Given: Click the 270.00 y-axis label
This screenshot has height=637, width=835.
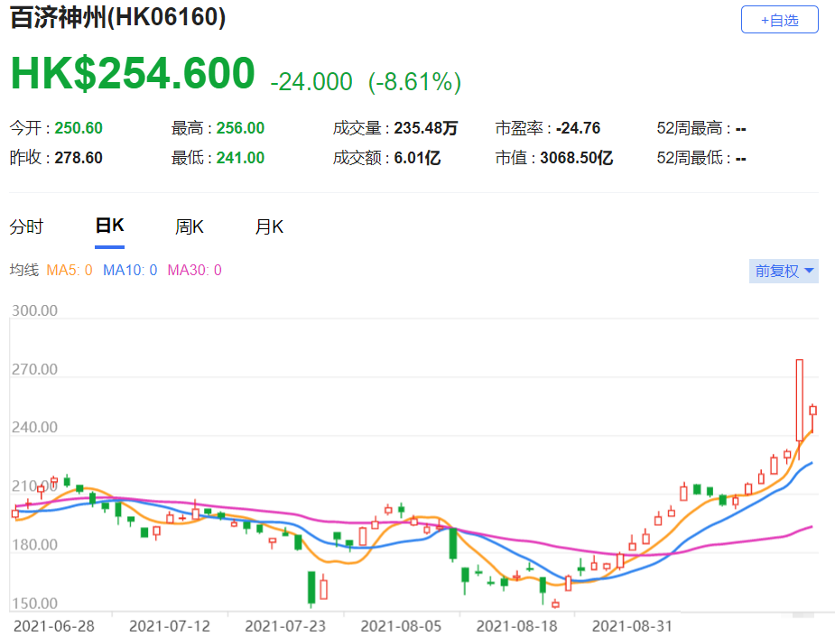Looking at the screenshot, I should coord(34,369).
